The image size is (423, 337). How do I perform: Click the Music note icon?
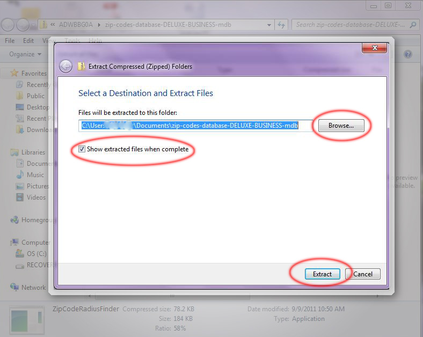click(20, 175)
